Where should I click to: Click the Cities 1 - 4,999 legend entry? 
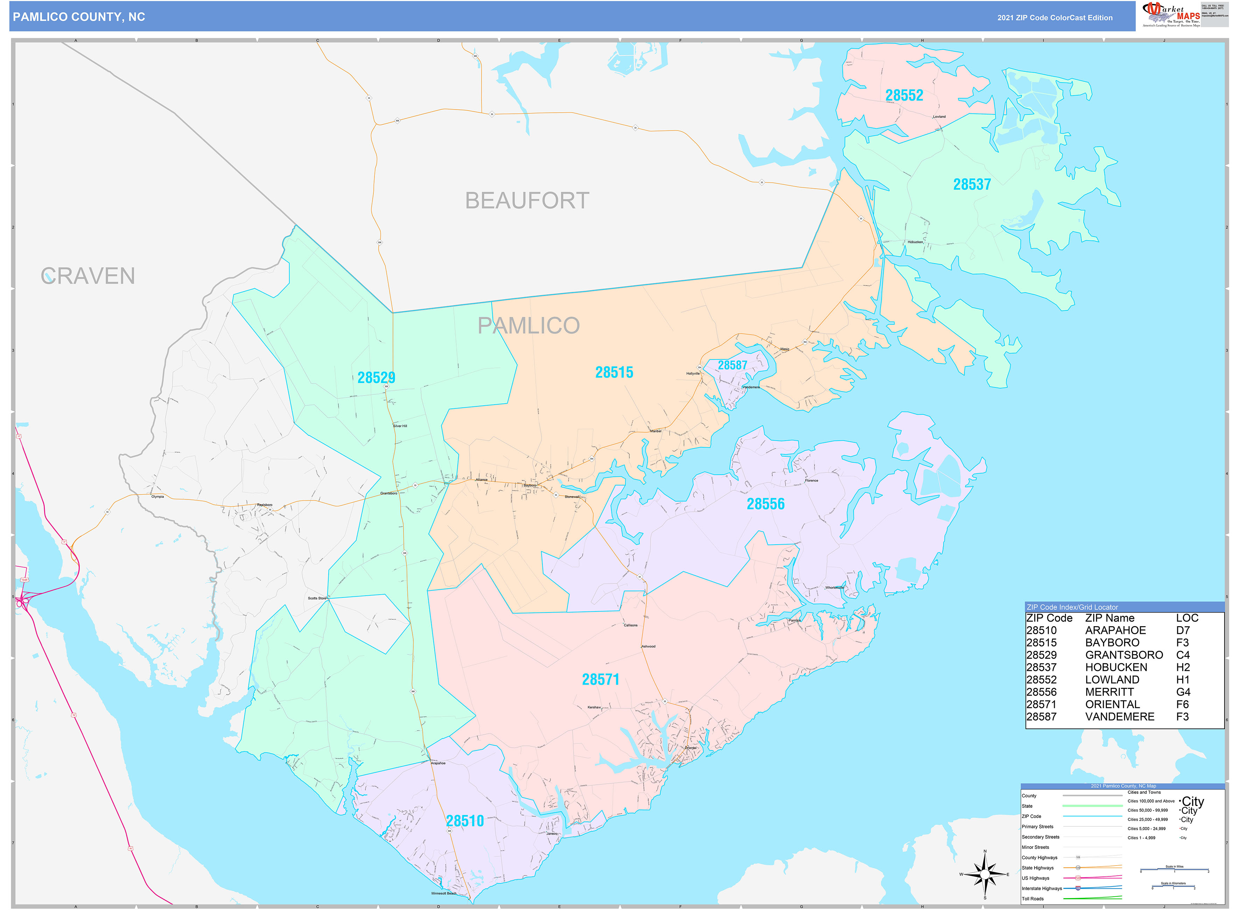coord(1141,838)
